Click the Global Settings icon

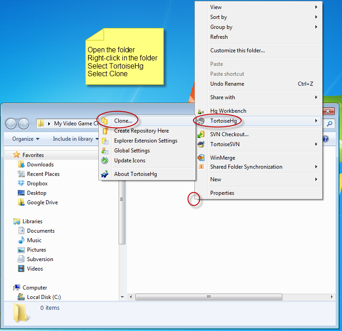[x=105, y=151]
